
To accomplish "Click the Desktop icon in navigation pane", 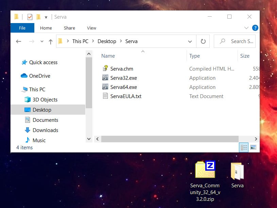I will pyautogui.click(x=28, y=110).
